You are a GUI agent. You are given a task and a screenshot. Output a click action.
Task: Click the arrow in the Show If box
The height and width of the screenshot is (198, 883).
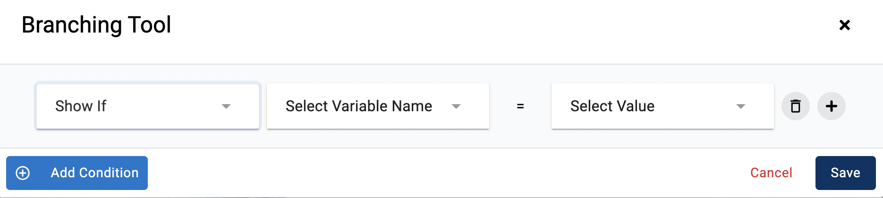tap(226, 107)
